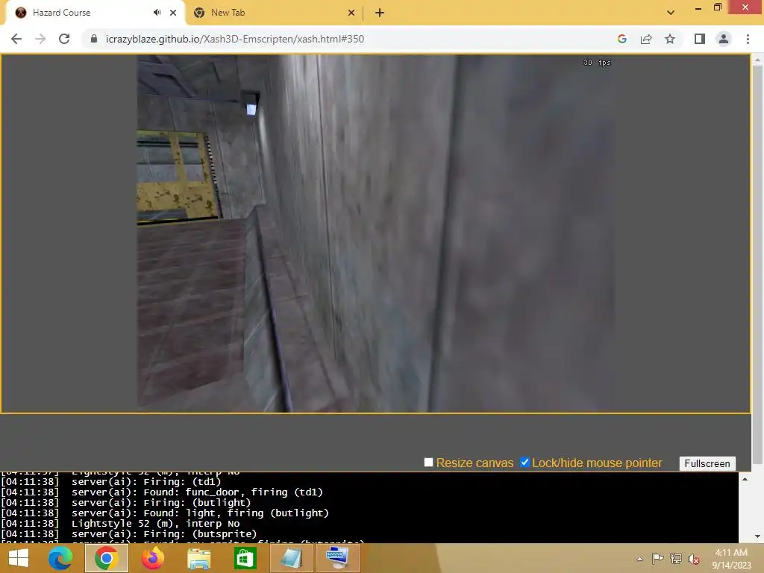Image resolution: width=764 pixels, height=573 pixels.
Task: Uncheck Lock/hide mouse pointer
Action: 525,462
